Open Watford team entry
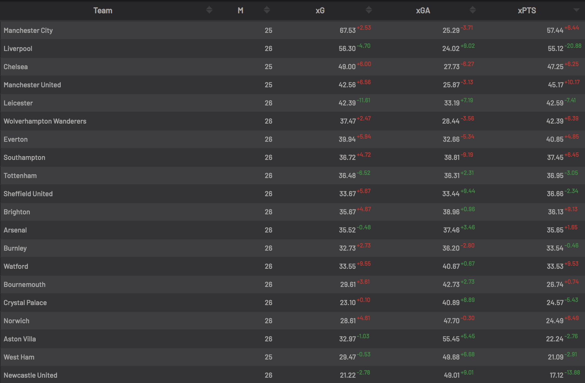The height and width of the screenshot is (383, 585). pos(16,266)
